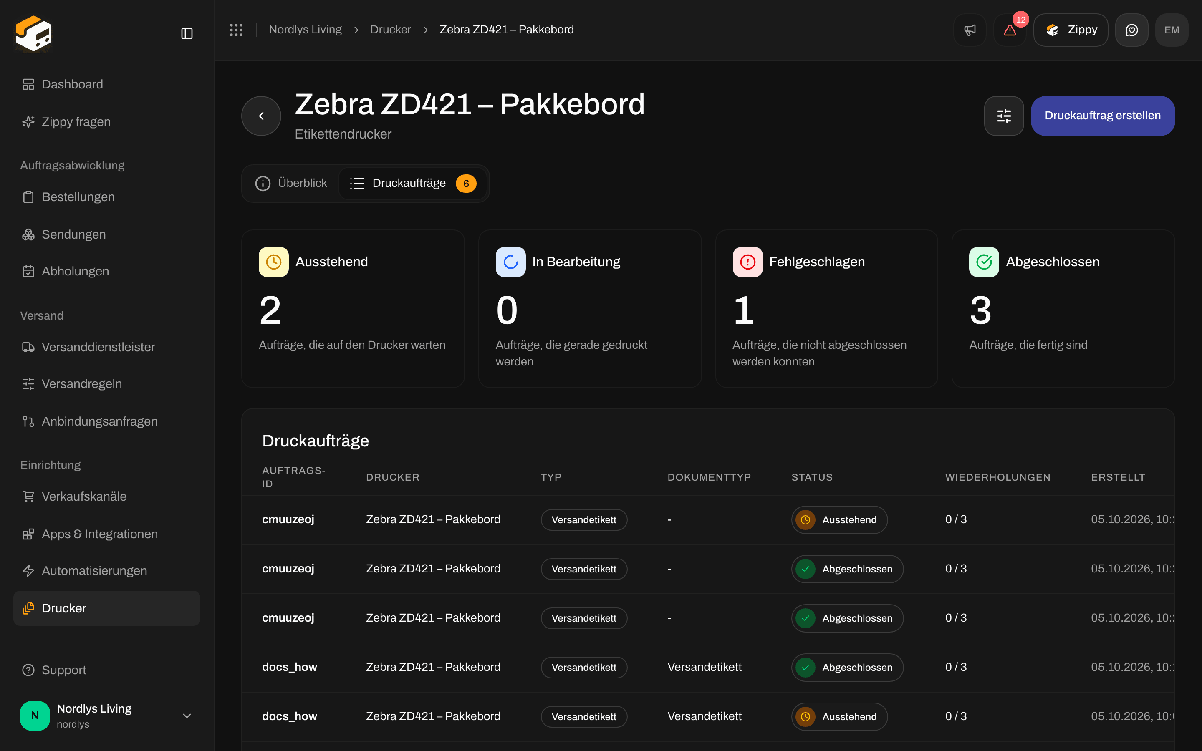Viewport: 1202px width, 751px height.
Task: Open Abholungen page
Action: click(x=107, y=271)
